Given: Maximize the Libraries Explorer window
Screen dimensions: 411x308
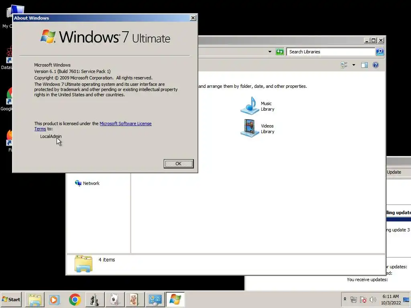Looking at the screenshot, I should coord(374,41).
